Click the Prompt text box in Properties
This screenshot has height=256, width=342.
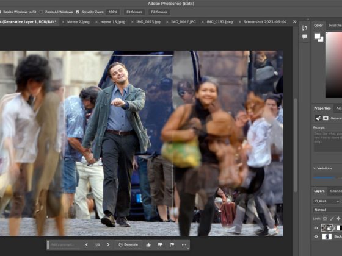click(x=327, y=141)
